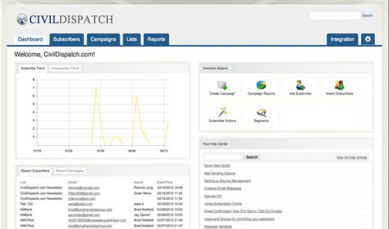The height and width of the screenshot is (229, 389).
Task: Click the messaging.sprintpcs.com email link
Action: [x=97, y=220]
